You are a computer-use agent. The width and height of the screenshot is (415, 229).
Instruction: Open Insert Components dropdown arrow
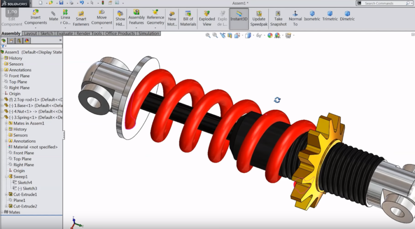tap(36, 28)
